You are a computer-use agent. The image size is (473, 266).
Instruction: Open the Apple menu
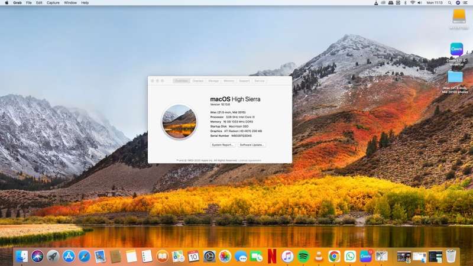pos(7,3)
